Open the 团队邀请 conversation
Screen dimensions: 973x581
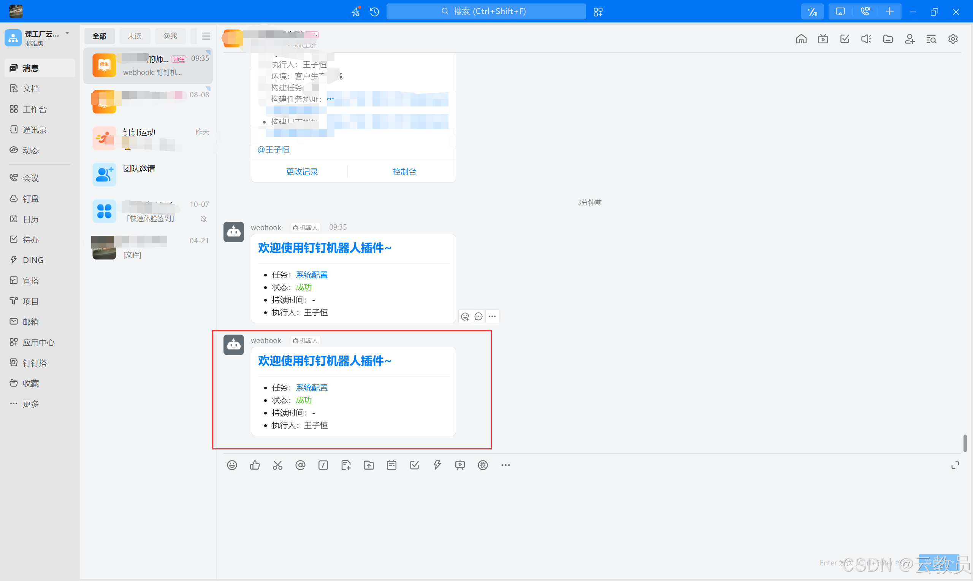point(148,175)
